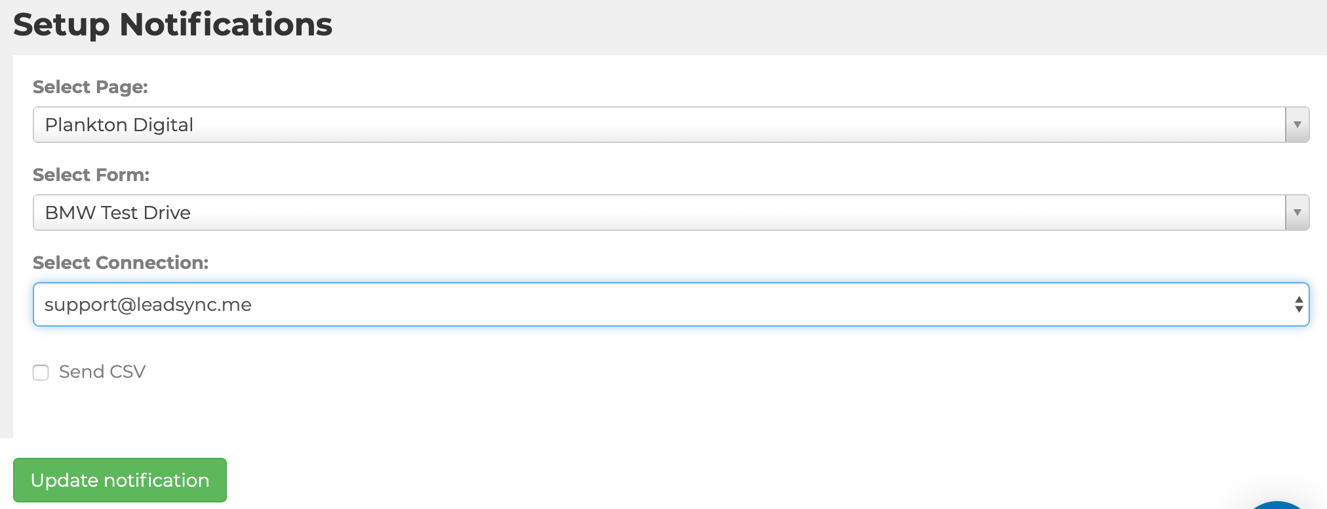Click the Update notification button
Screen dimensions: 1327x509
120,480
